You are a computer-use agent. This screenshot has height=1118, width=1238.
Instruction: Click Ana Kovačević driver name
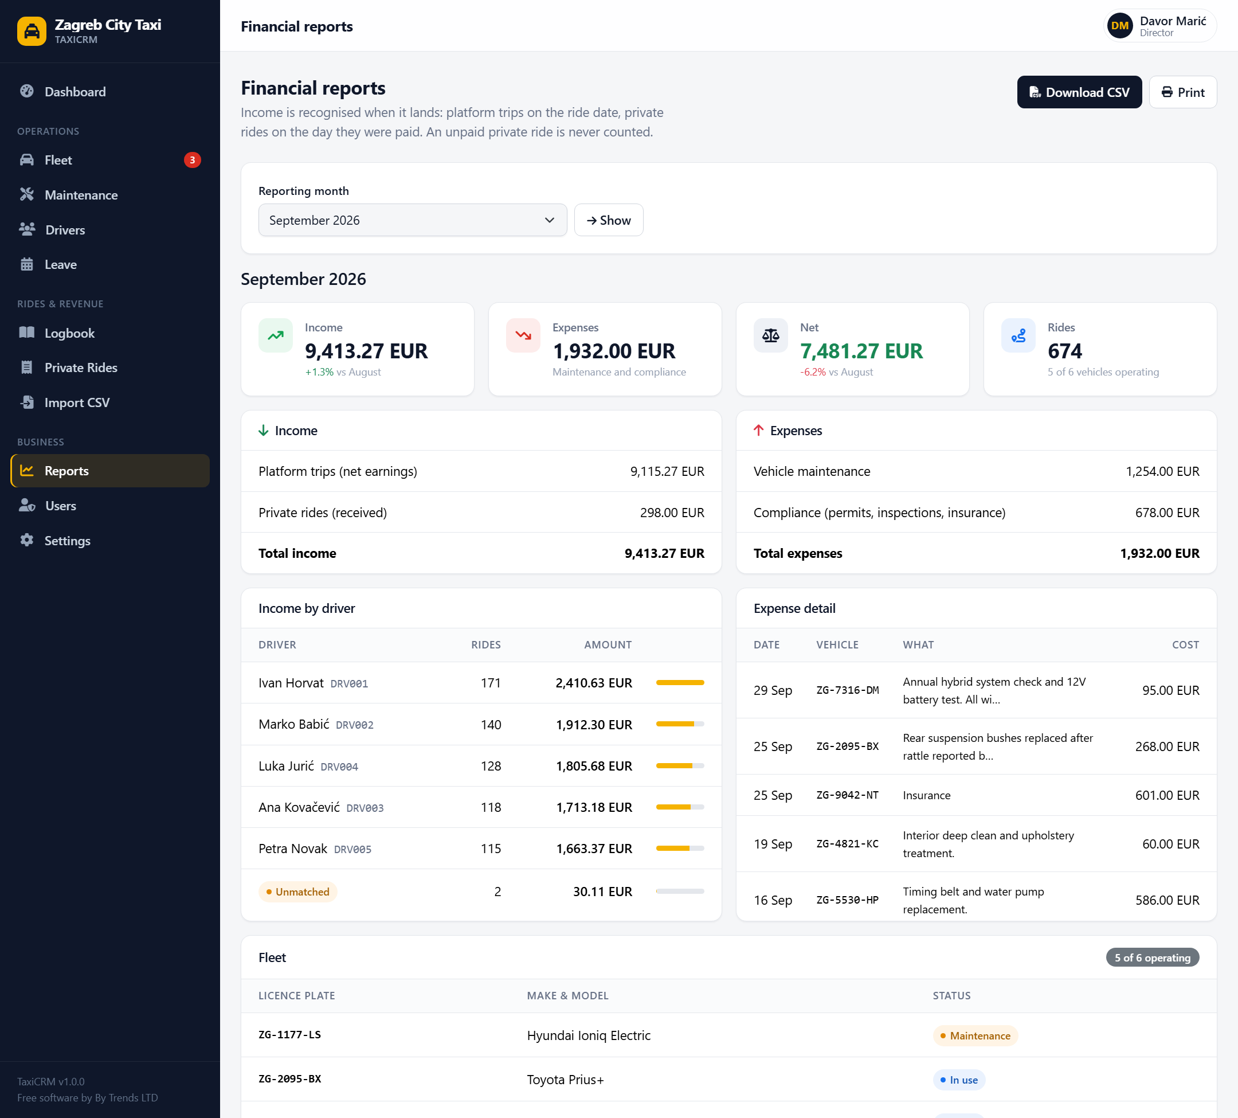(299, 807)
